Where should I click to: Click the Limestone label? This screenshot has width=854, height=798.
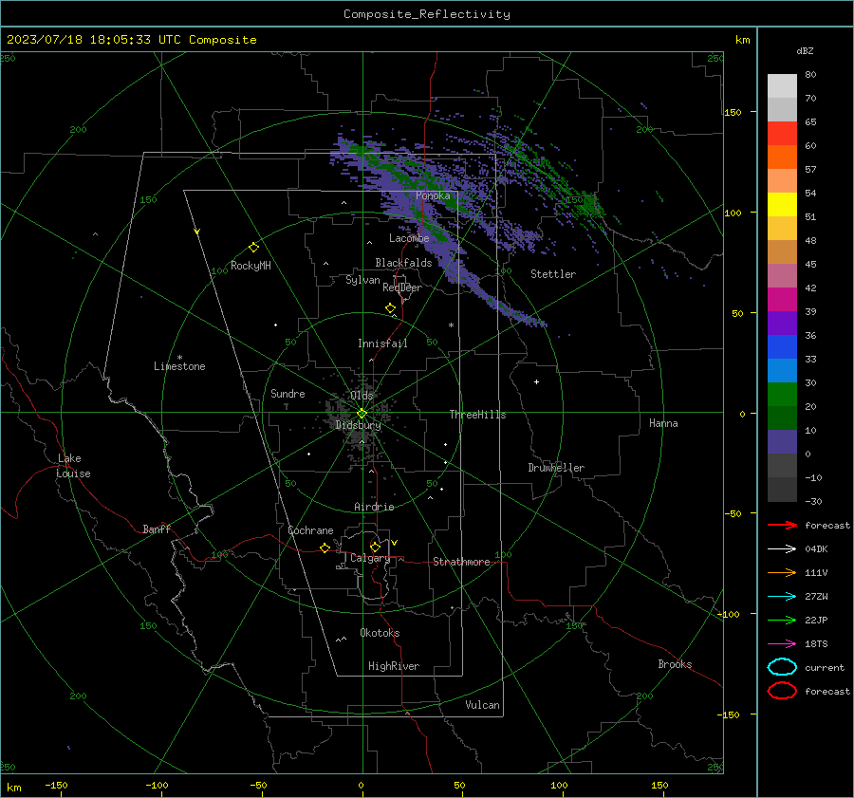(x=179, y=366)
